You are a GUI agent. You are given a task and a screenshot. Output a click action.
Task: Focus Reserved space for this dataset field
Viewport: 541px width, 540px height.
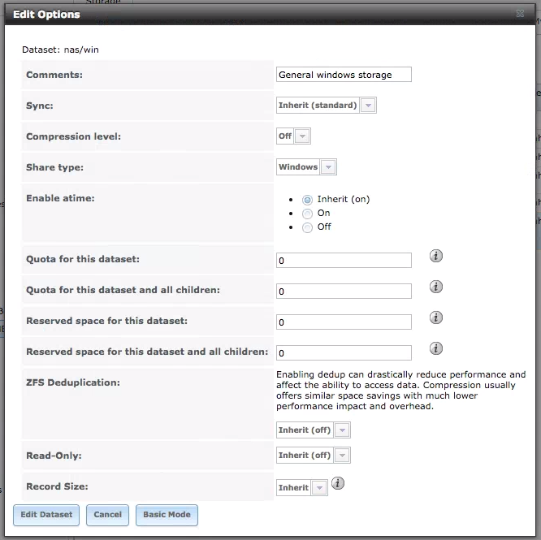pyautogui.click(x=344, y=322)
